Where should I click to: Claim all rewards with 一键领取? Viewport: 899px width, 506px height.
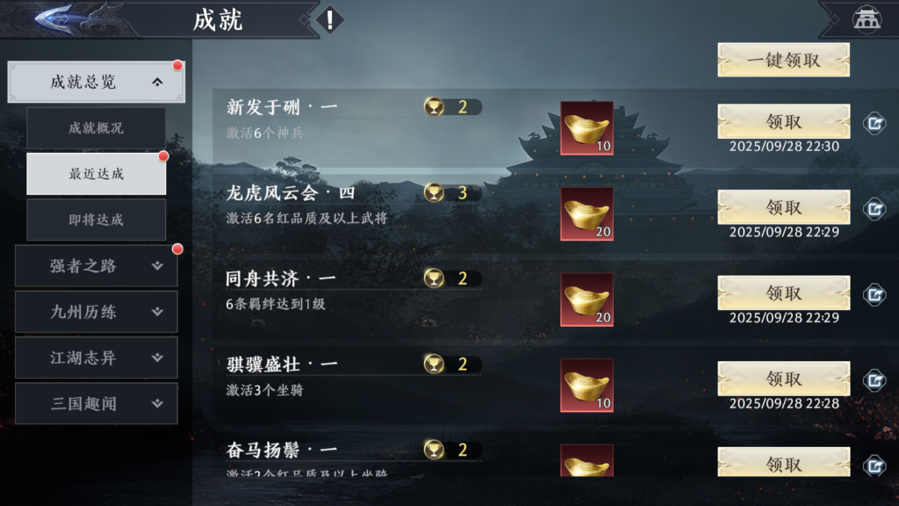point(783,60)
